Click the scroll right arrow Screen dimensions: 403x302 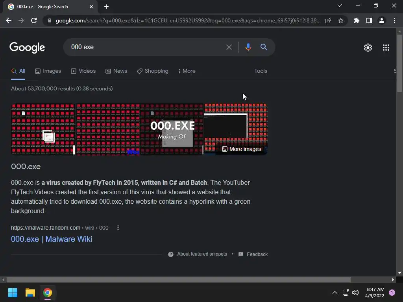tap(393, 280)
